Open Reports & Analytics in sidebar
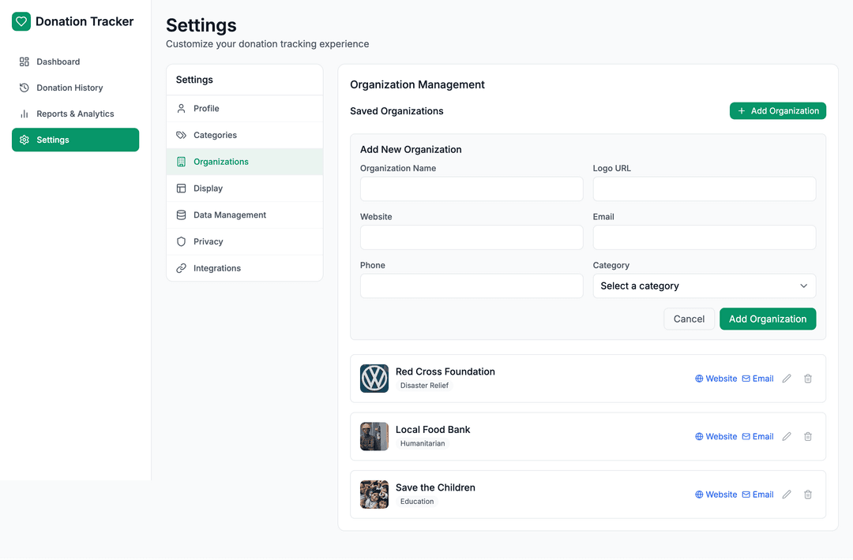Screen dimensions: 853x560 [x=75, y=114]
